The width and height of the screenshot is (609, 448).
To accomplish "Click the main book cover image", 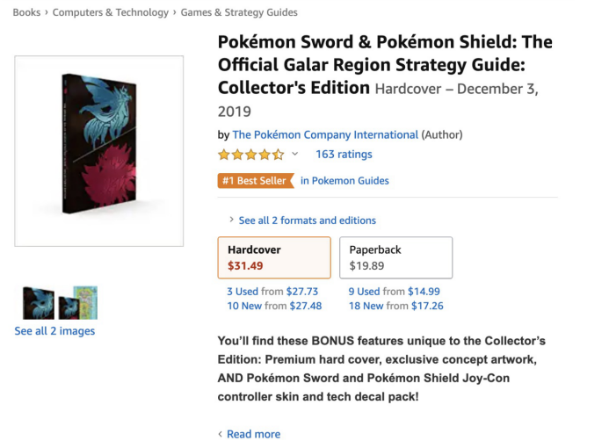I will (99, 151).
